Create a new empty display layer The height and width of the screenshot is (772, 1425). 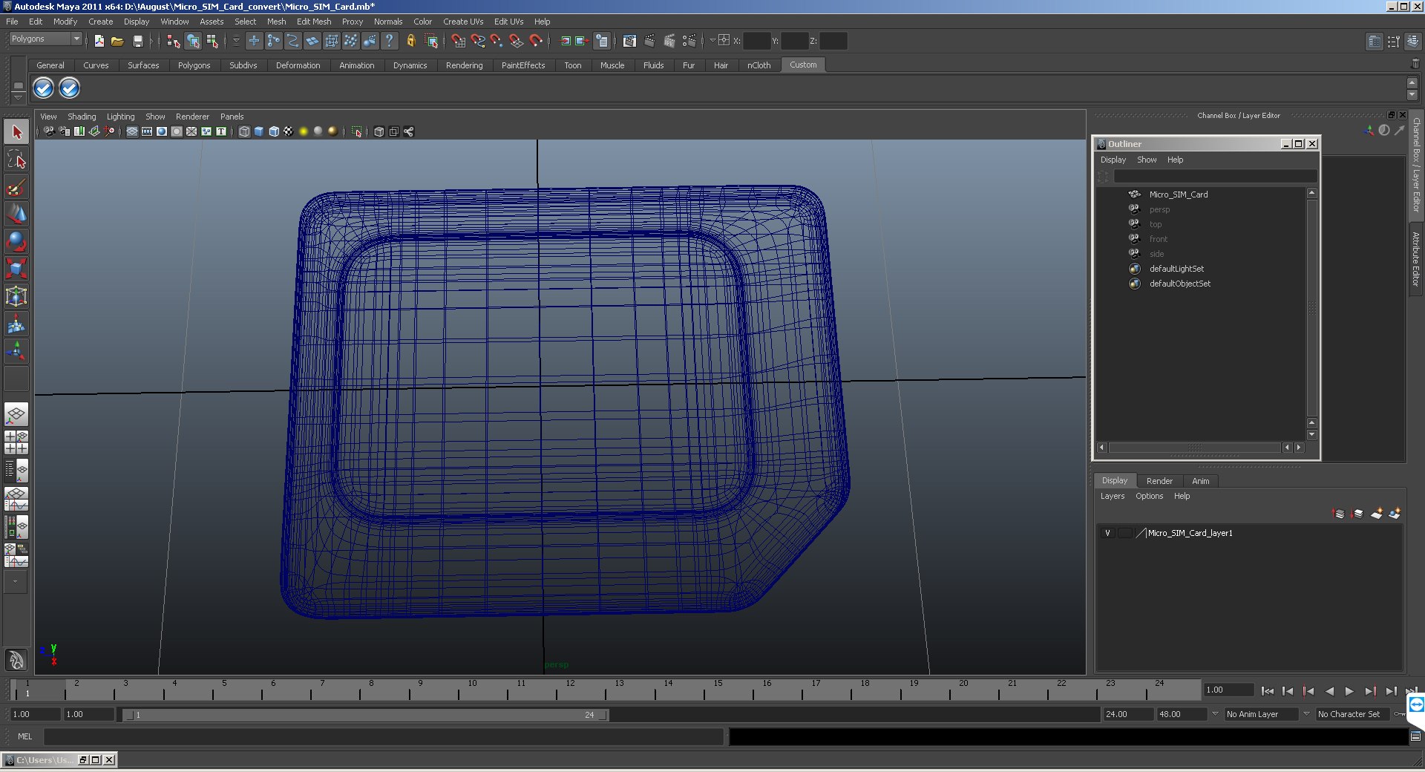point(1376,514)
